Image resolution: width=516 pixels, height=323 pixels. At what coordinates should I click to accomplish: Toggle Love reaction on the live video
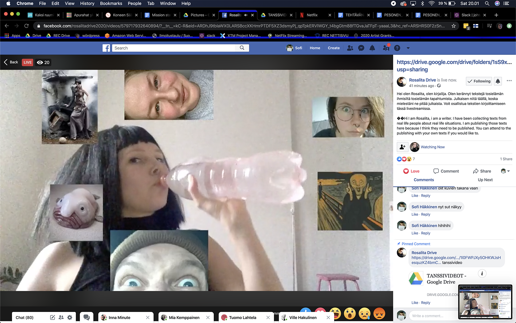click(411, 171)
